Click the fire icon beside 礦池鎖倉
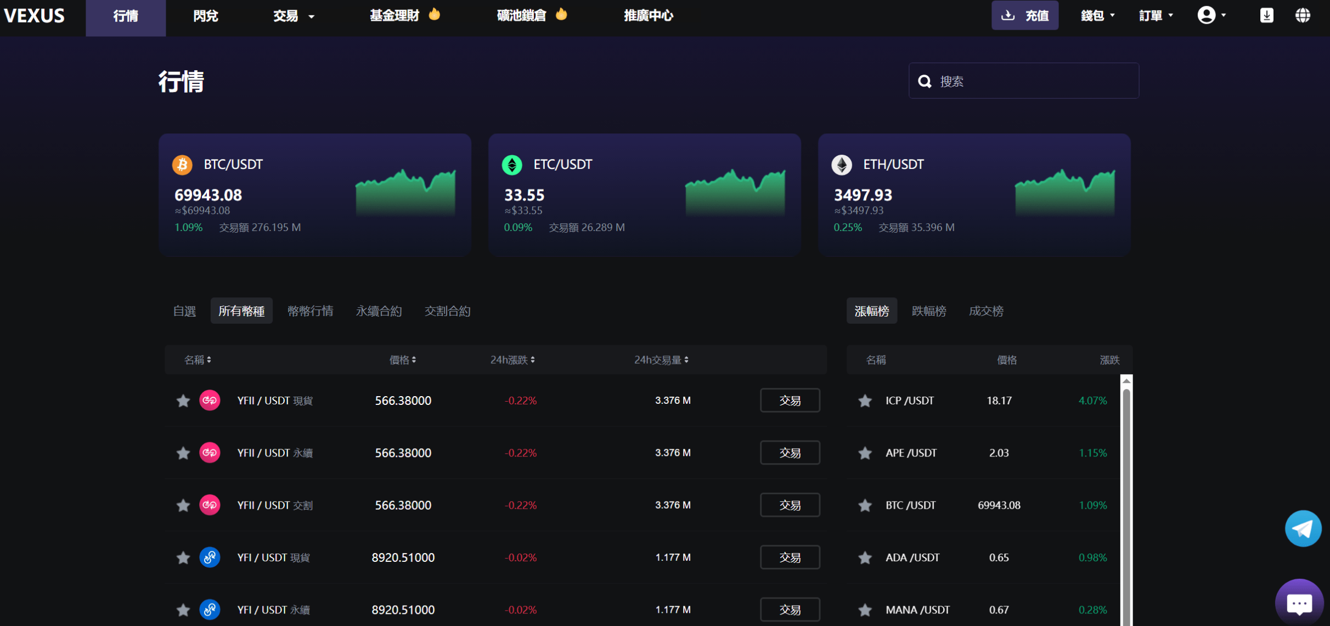This screenshot has height=626, width=1330. tap(561, 14)
